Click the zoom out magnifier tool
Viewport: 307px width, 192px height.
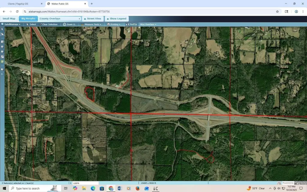(2, 51)
